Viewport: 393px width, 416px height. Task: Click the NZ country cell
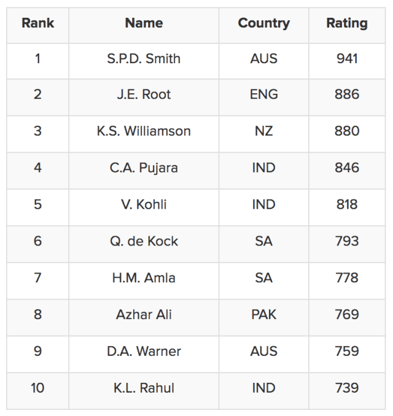[x=263, y=131]
